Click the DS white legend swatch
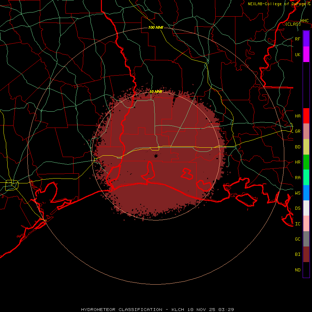312x312 pixels. [x=306, y=208]
